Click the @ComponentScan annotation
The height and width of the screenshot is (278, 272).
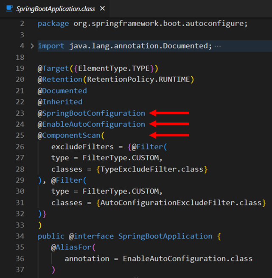(x=69, y=136)
